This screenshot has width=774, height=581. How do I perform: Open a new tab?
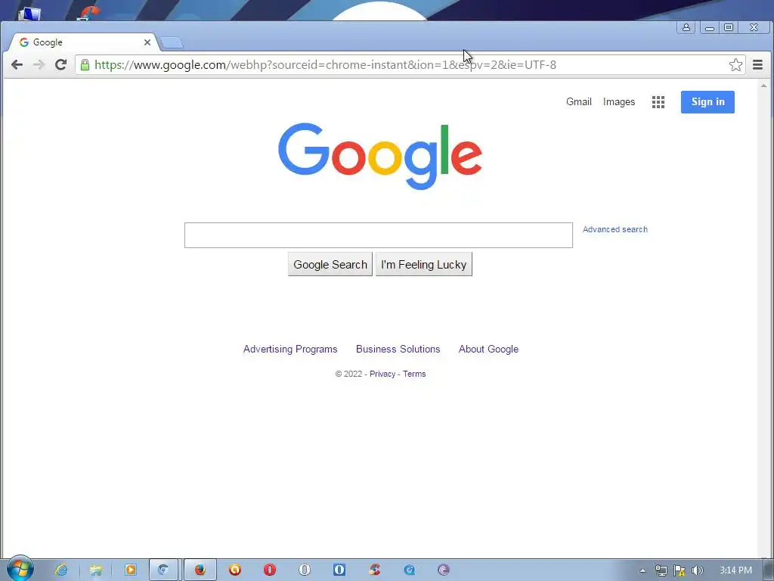pos(172,43)
